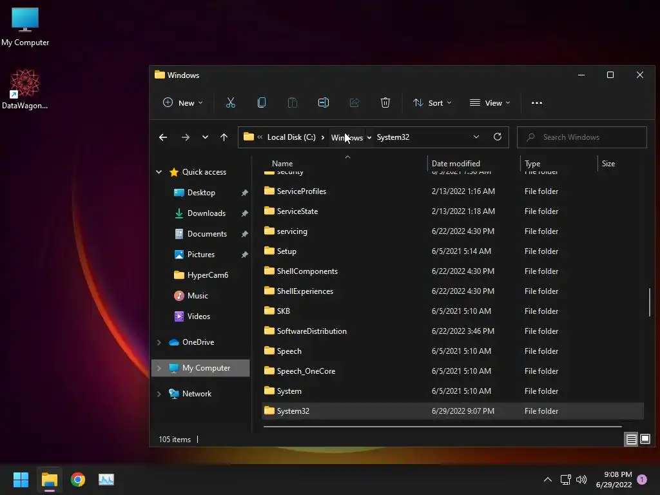
Task: Open DataWagon desktop shortcut
Action: point(25,89)
